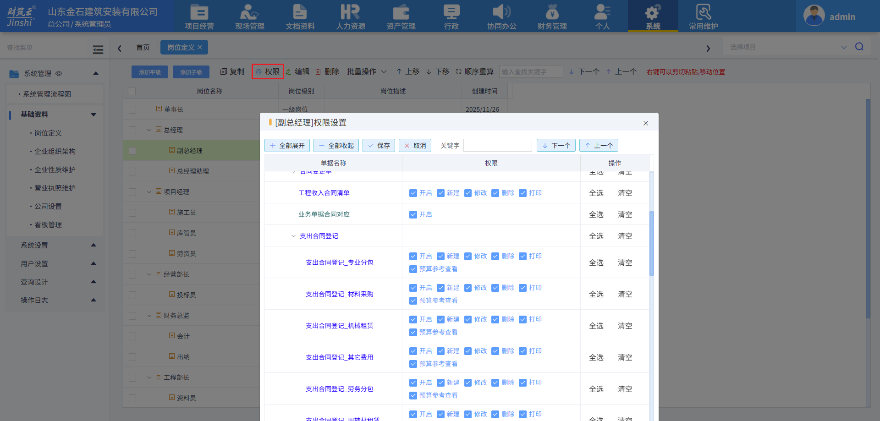
Task: Click the 删除 toolbar button
Action: click(327, 71)
